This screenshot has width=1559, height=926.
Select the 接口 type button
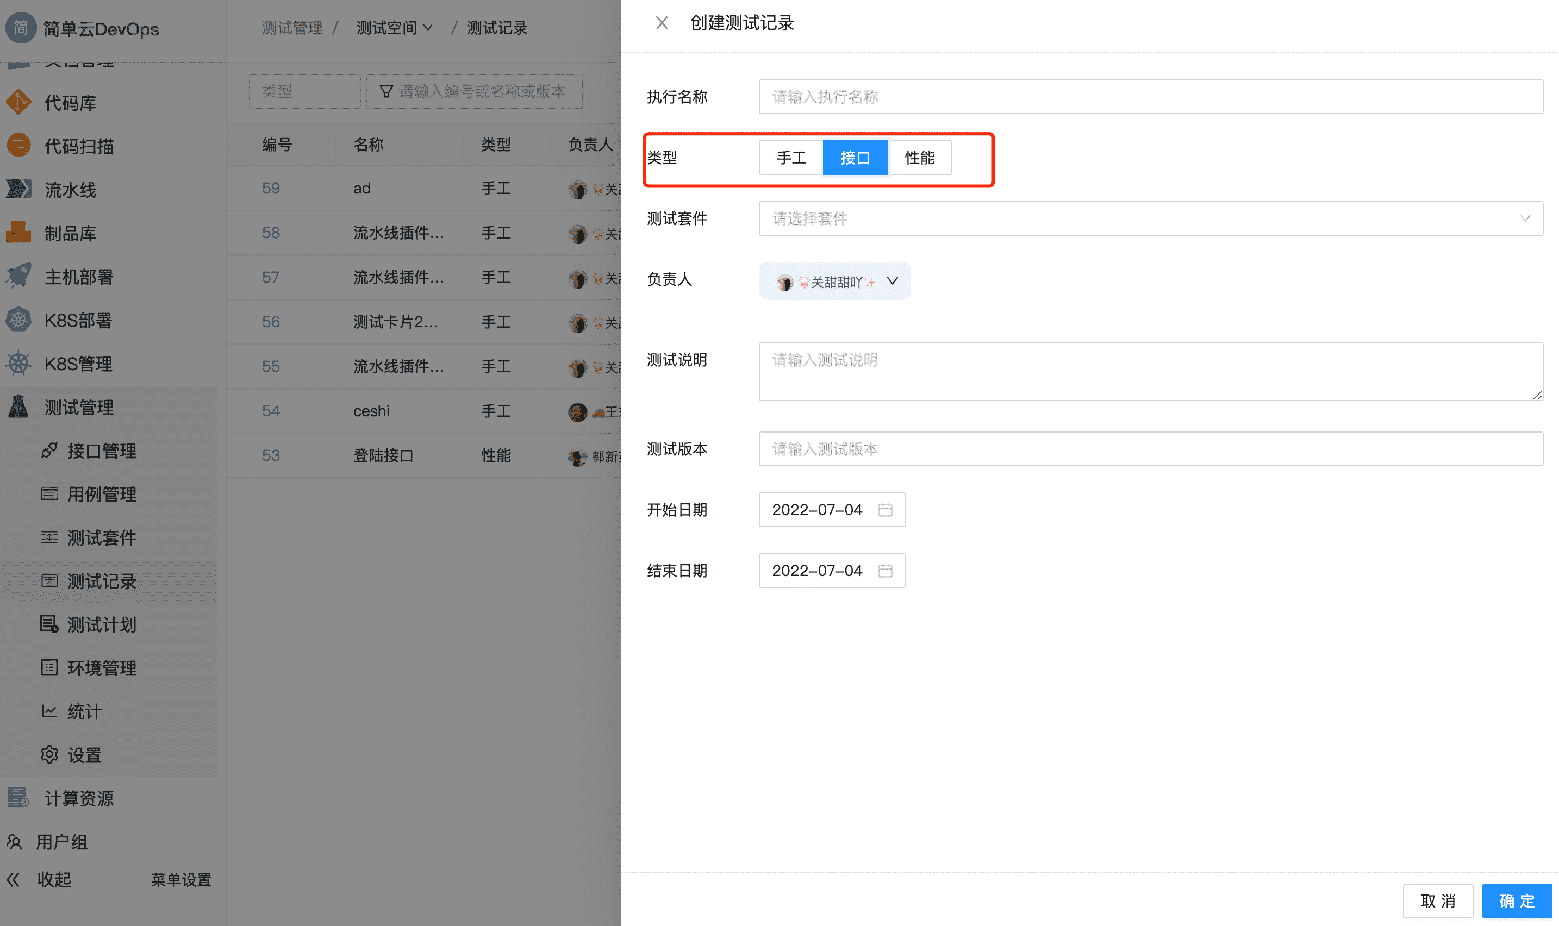[855, 158]
